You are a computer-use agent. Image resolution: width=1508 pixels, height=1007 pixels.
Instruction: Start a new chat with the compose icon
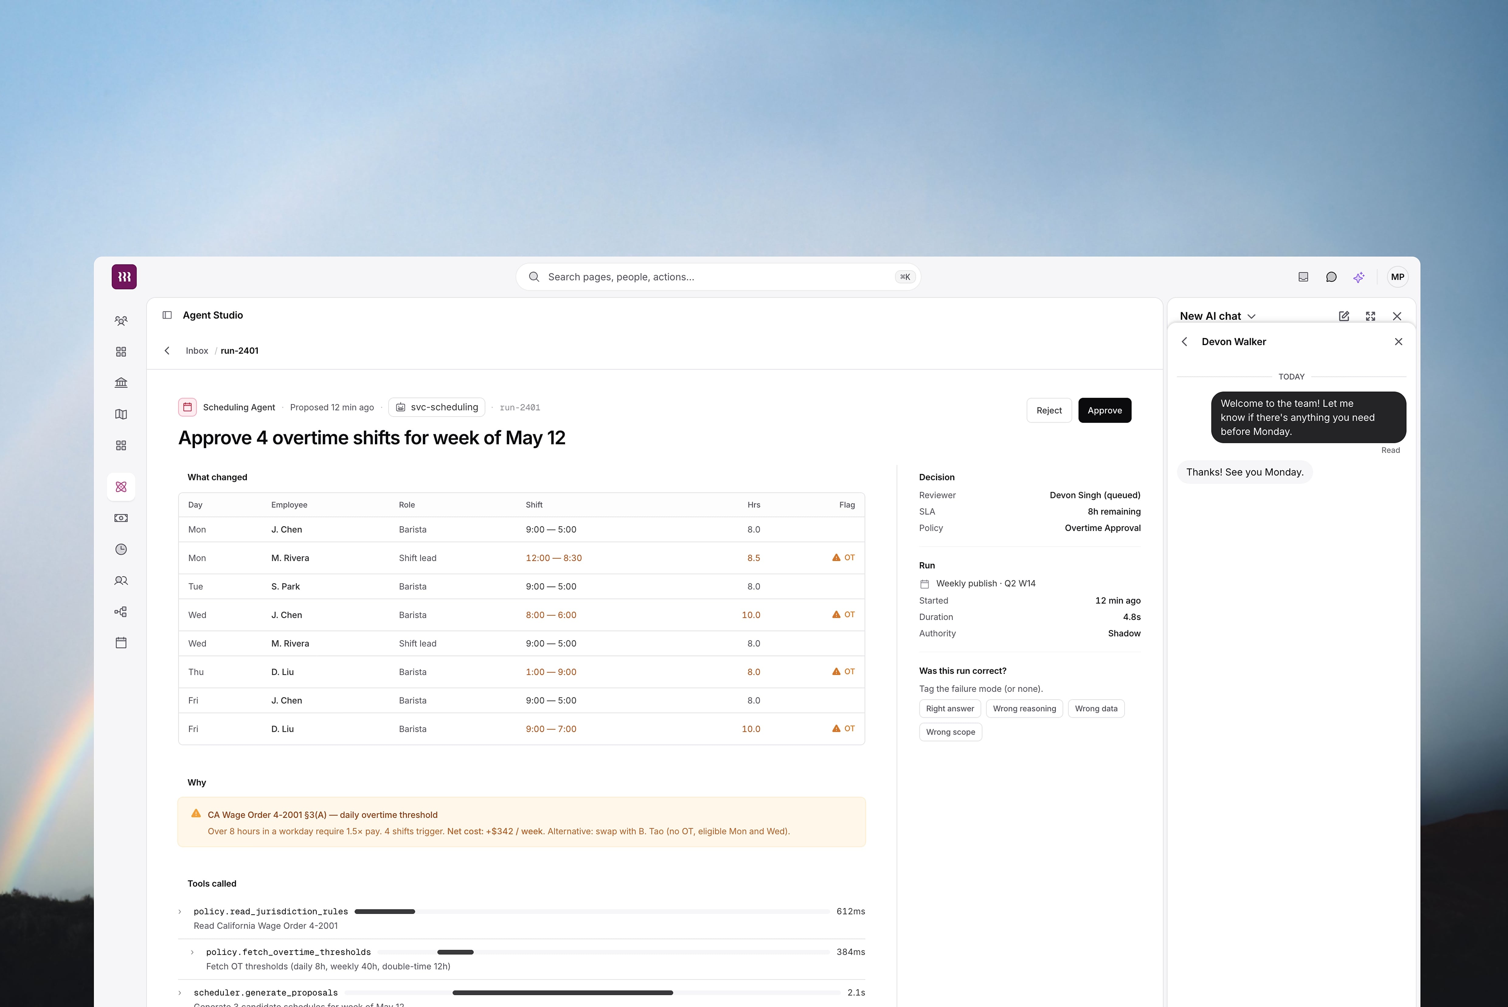1343,316
